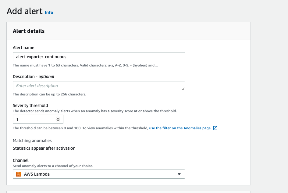Expand the Channel dropdown showing AWS Lambda
This screenshot has width=288, height=193.
(99, 174)
